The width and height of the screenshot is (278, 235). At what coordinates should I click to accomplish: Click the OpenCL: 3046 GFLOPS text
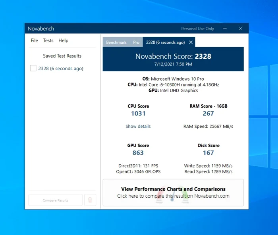(x=138, y=171)
